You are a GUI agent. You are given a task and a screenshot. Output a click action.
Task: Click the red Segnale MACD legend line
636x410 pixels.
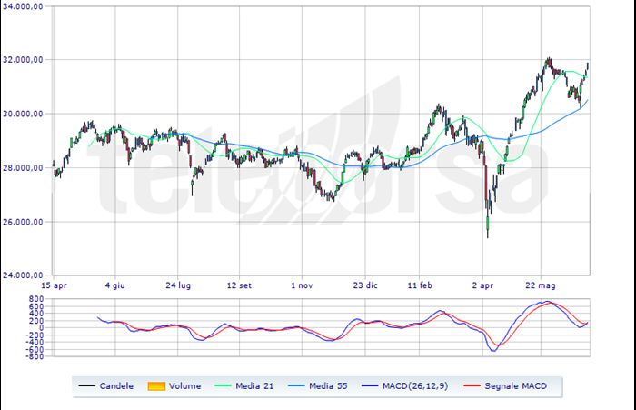pos(472,385)
